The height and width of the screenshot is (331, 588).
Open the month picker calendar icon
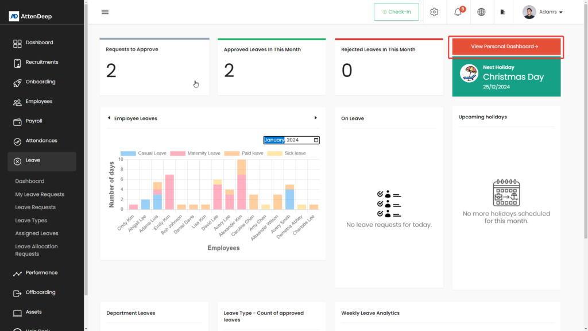[x=316, y=140]
